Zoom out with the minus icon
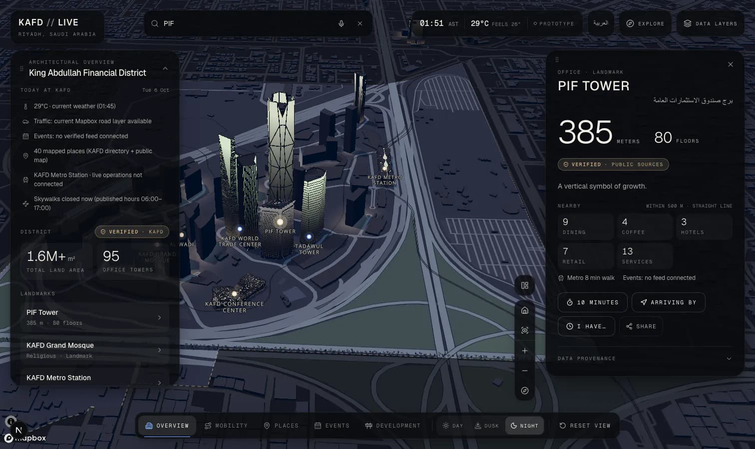This screenshot has height=449, width=755. (525, 371)
